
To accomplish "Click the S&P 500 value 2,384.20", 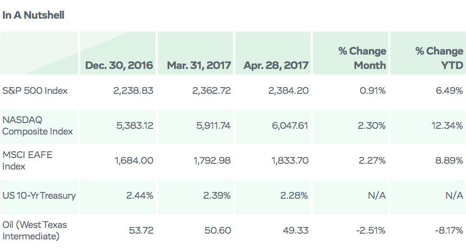I will [x=288, y=91].
